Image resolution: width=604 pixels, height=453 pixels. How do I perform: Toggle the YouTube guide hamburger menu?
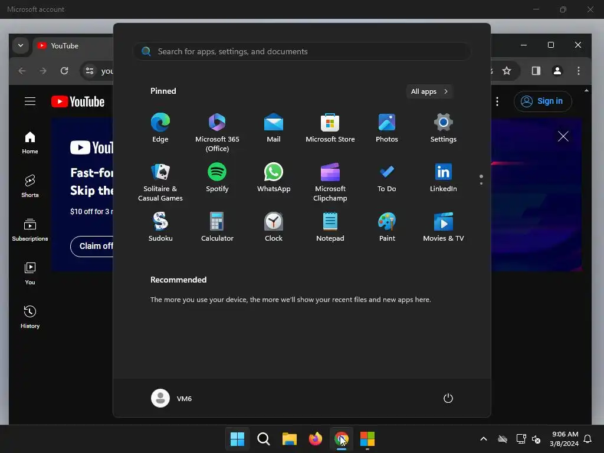(30, 101)
